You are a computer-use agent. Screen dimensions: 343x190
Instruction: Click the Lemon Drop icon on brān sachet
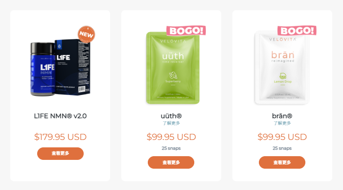point(283,76)
